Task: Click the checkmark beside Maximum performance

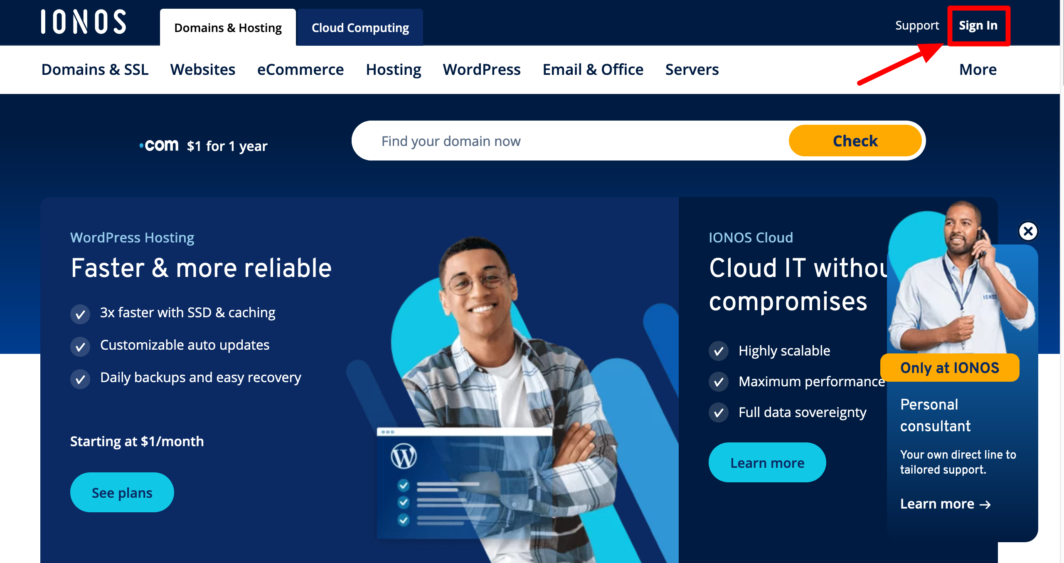Action: tap(719, 382)
